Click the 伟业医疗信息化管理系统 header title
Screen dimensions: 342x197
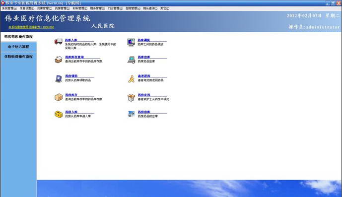point(47,18)
